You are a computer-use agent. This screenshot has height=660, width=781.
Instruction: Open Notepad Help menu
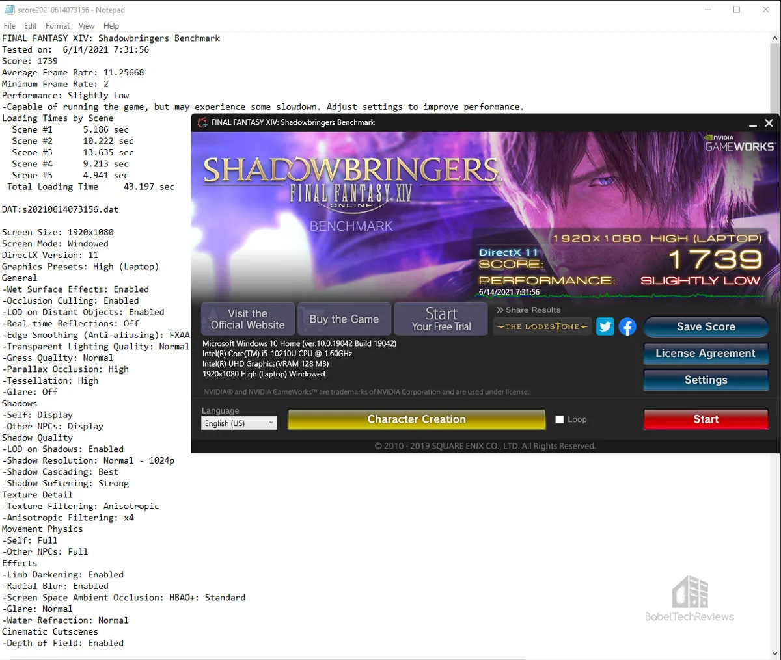coord(111,26)
